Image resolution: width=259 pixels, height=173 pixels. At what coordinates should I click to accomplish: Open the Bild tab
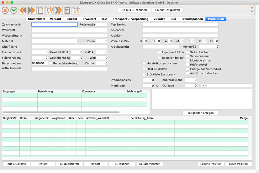click(x=173, y=19)
